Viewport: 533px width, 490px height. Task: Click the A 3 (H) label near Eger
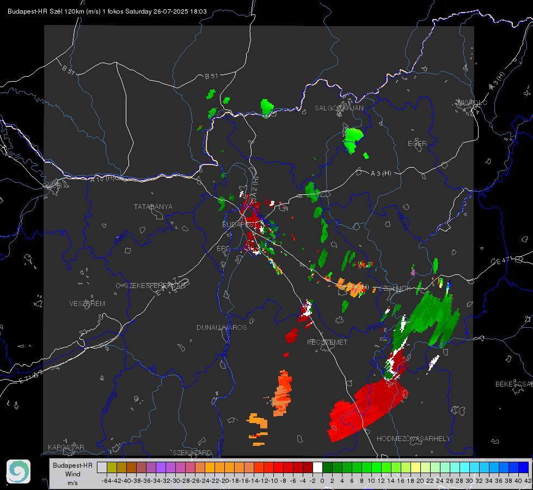(x=381, y=174)
